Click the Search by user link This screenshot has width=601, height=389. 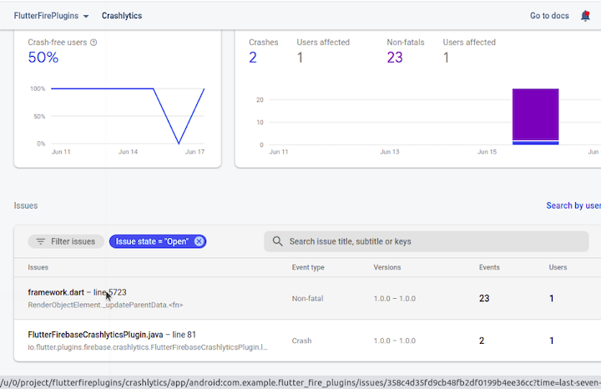tap(573, 205)
